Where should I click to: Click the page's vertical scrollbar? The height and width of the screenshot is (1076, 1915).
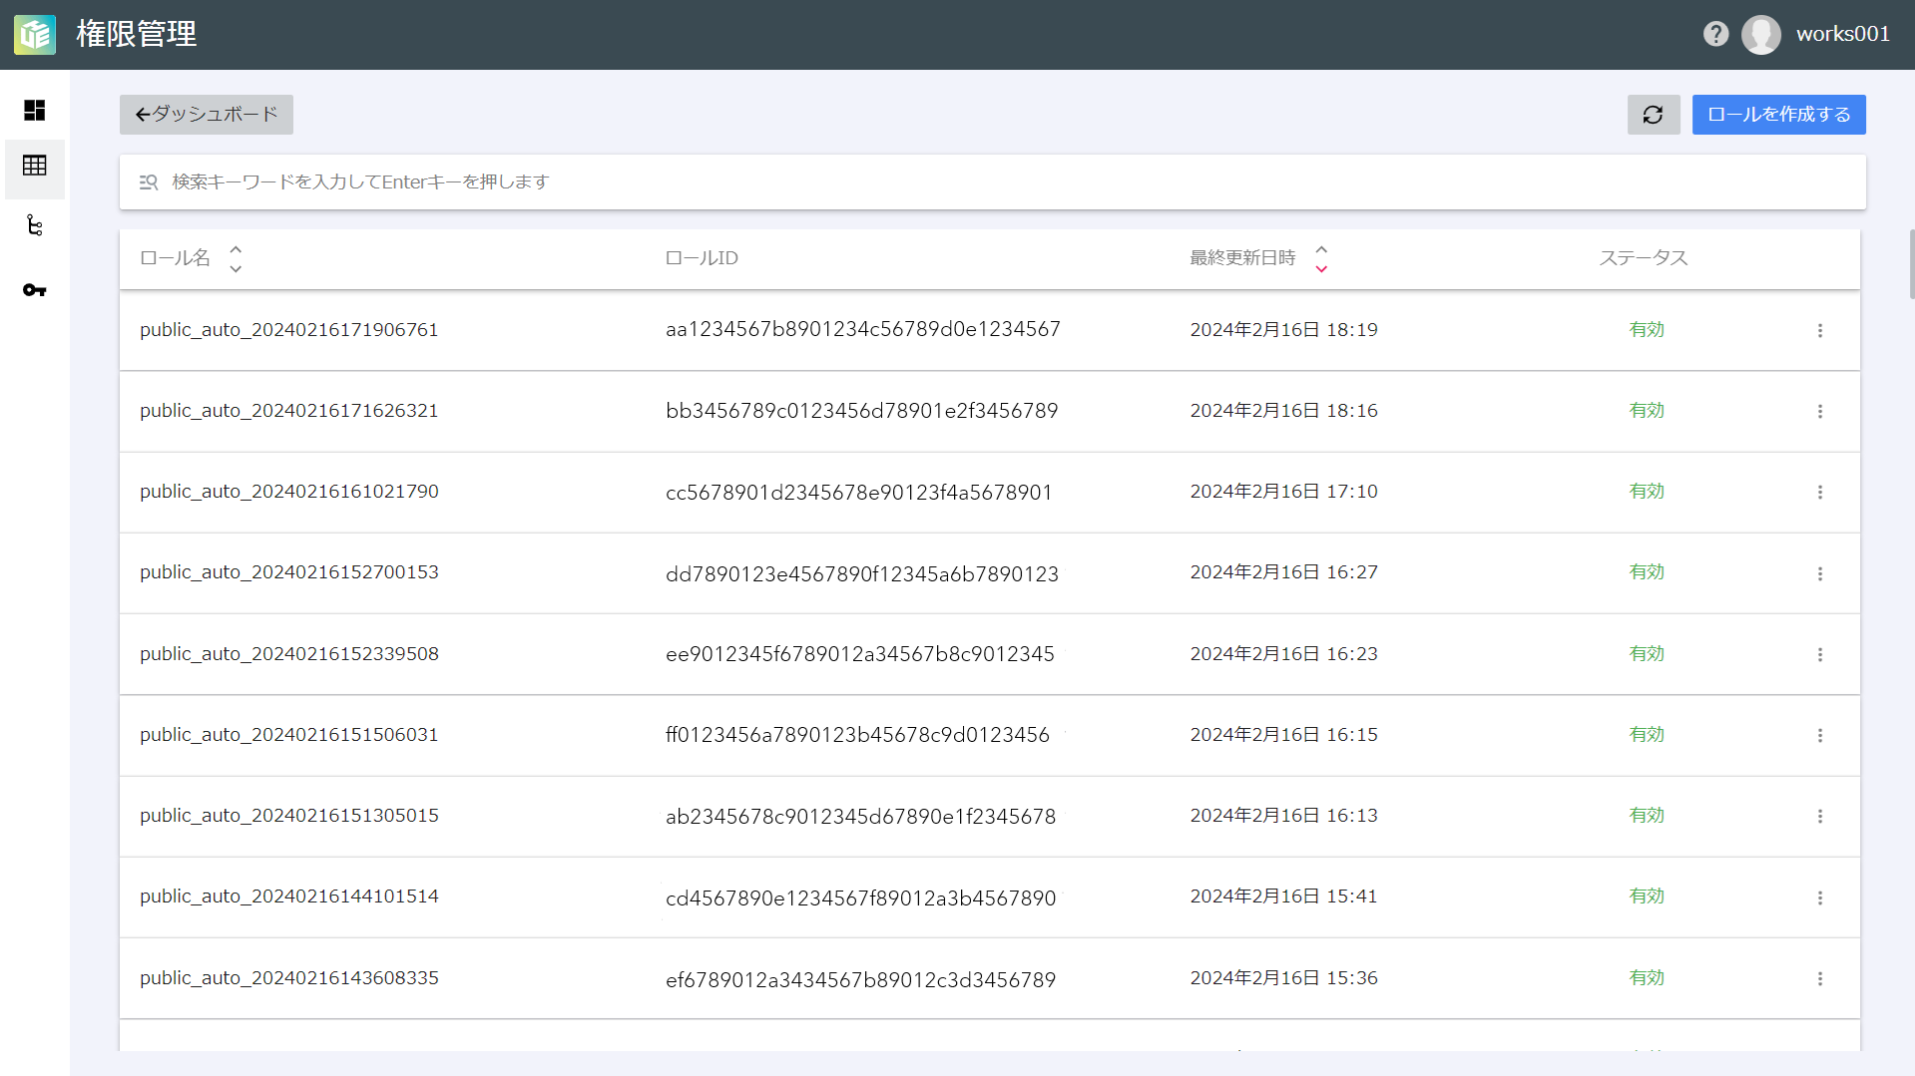tap(1911, 264)
